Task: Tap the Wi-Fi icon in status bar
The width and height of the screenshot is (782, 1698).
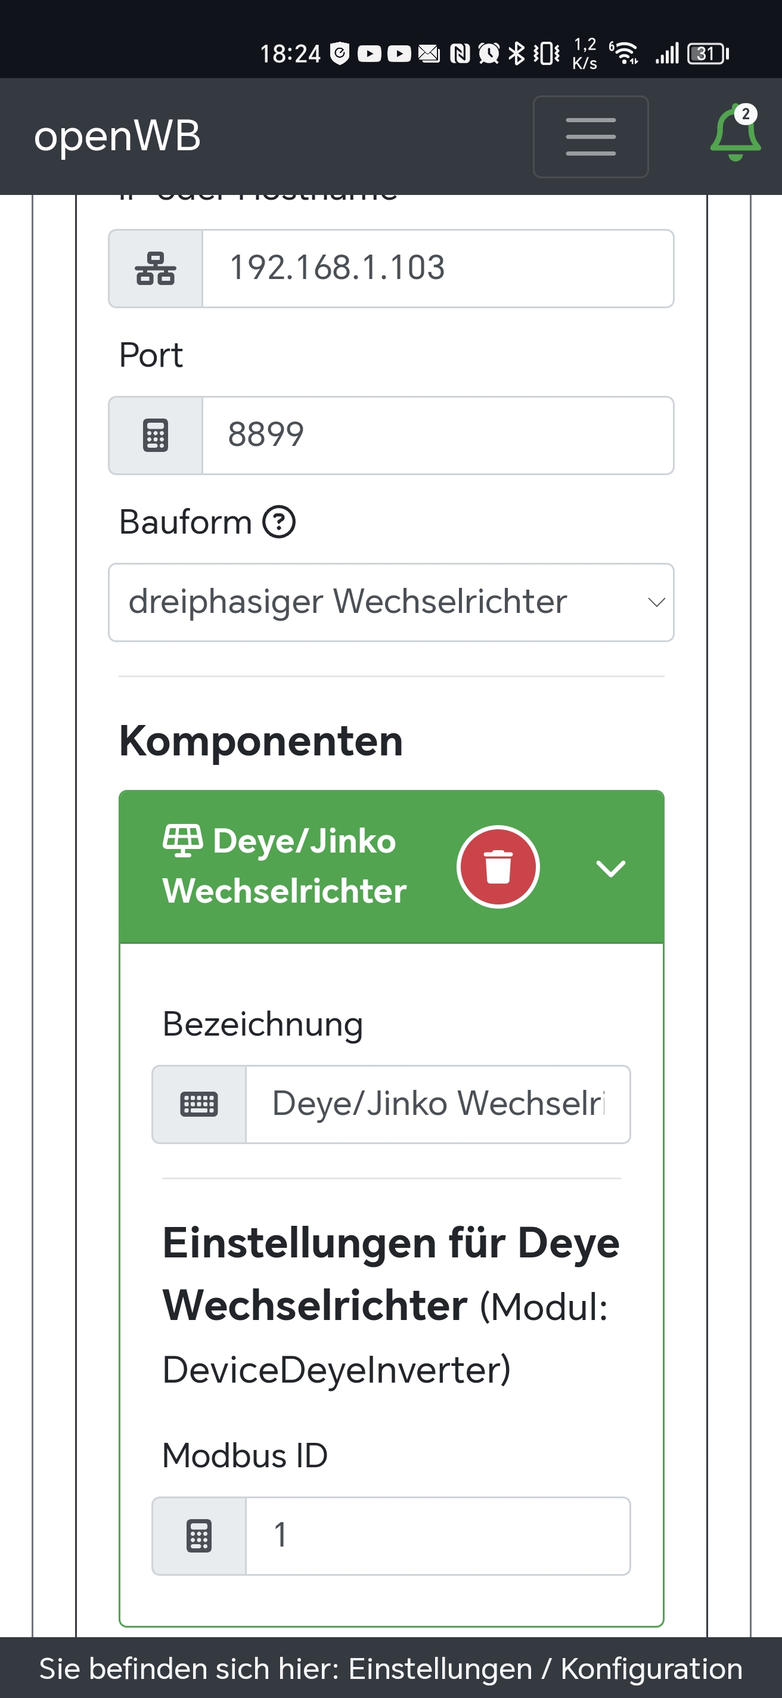Action: 624,52
